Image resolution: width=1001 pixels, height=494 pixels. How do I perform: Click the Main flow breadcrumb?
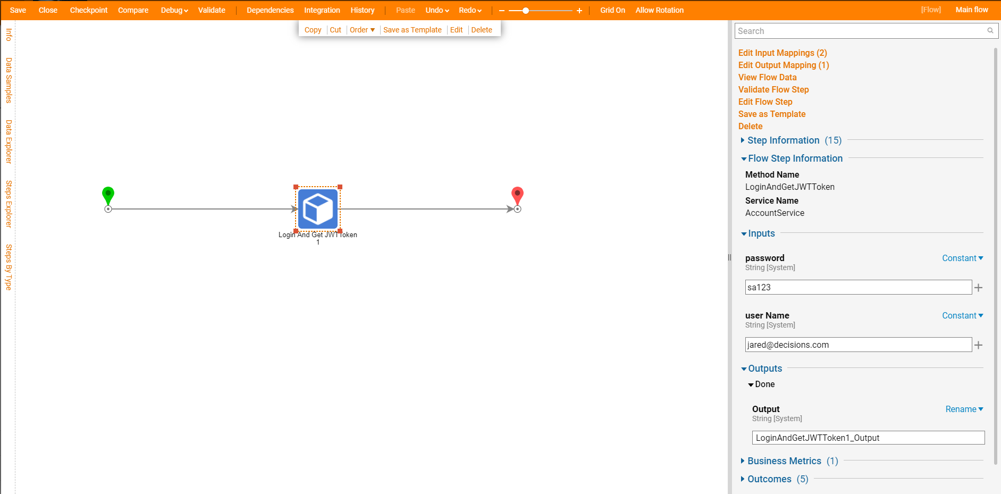972,10
